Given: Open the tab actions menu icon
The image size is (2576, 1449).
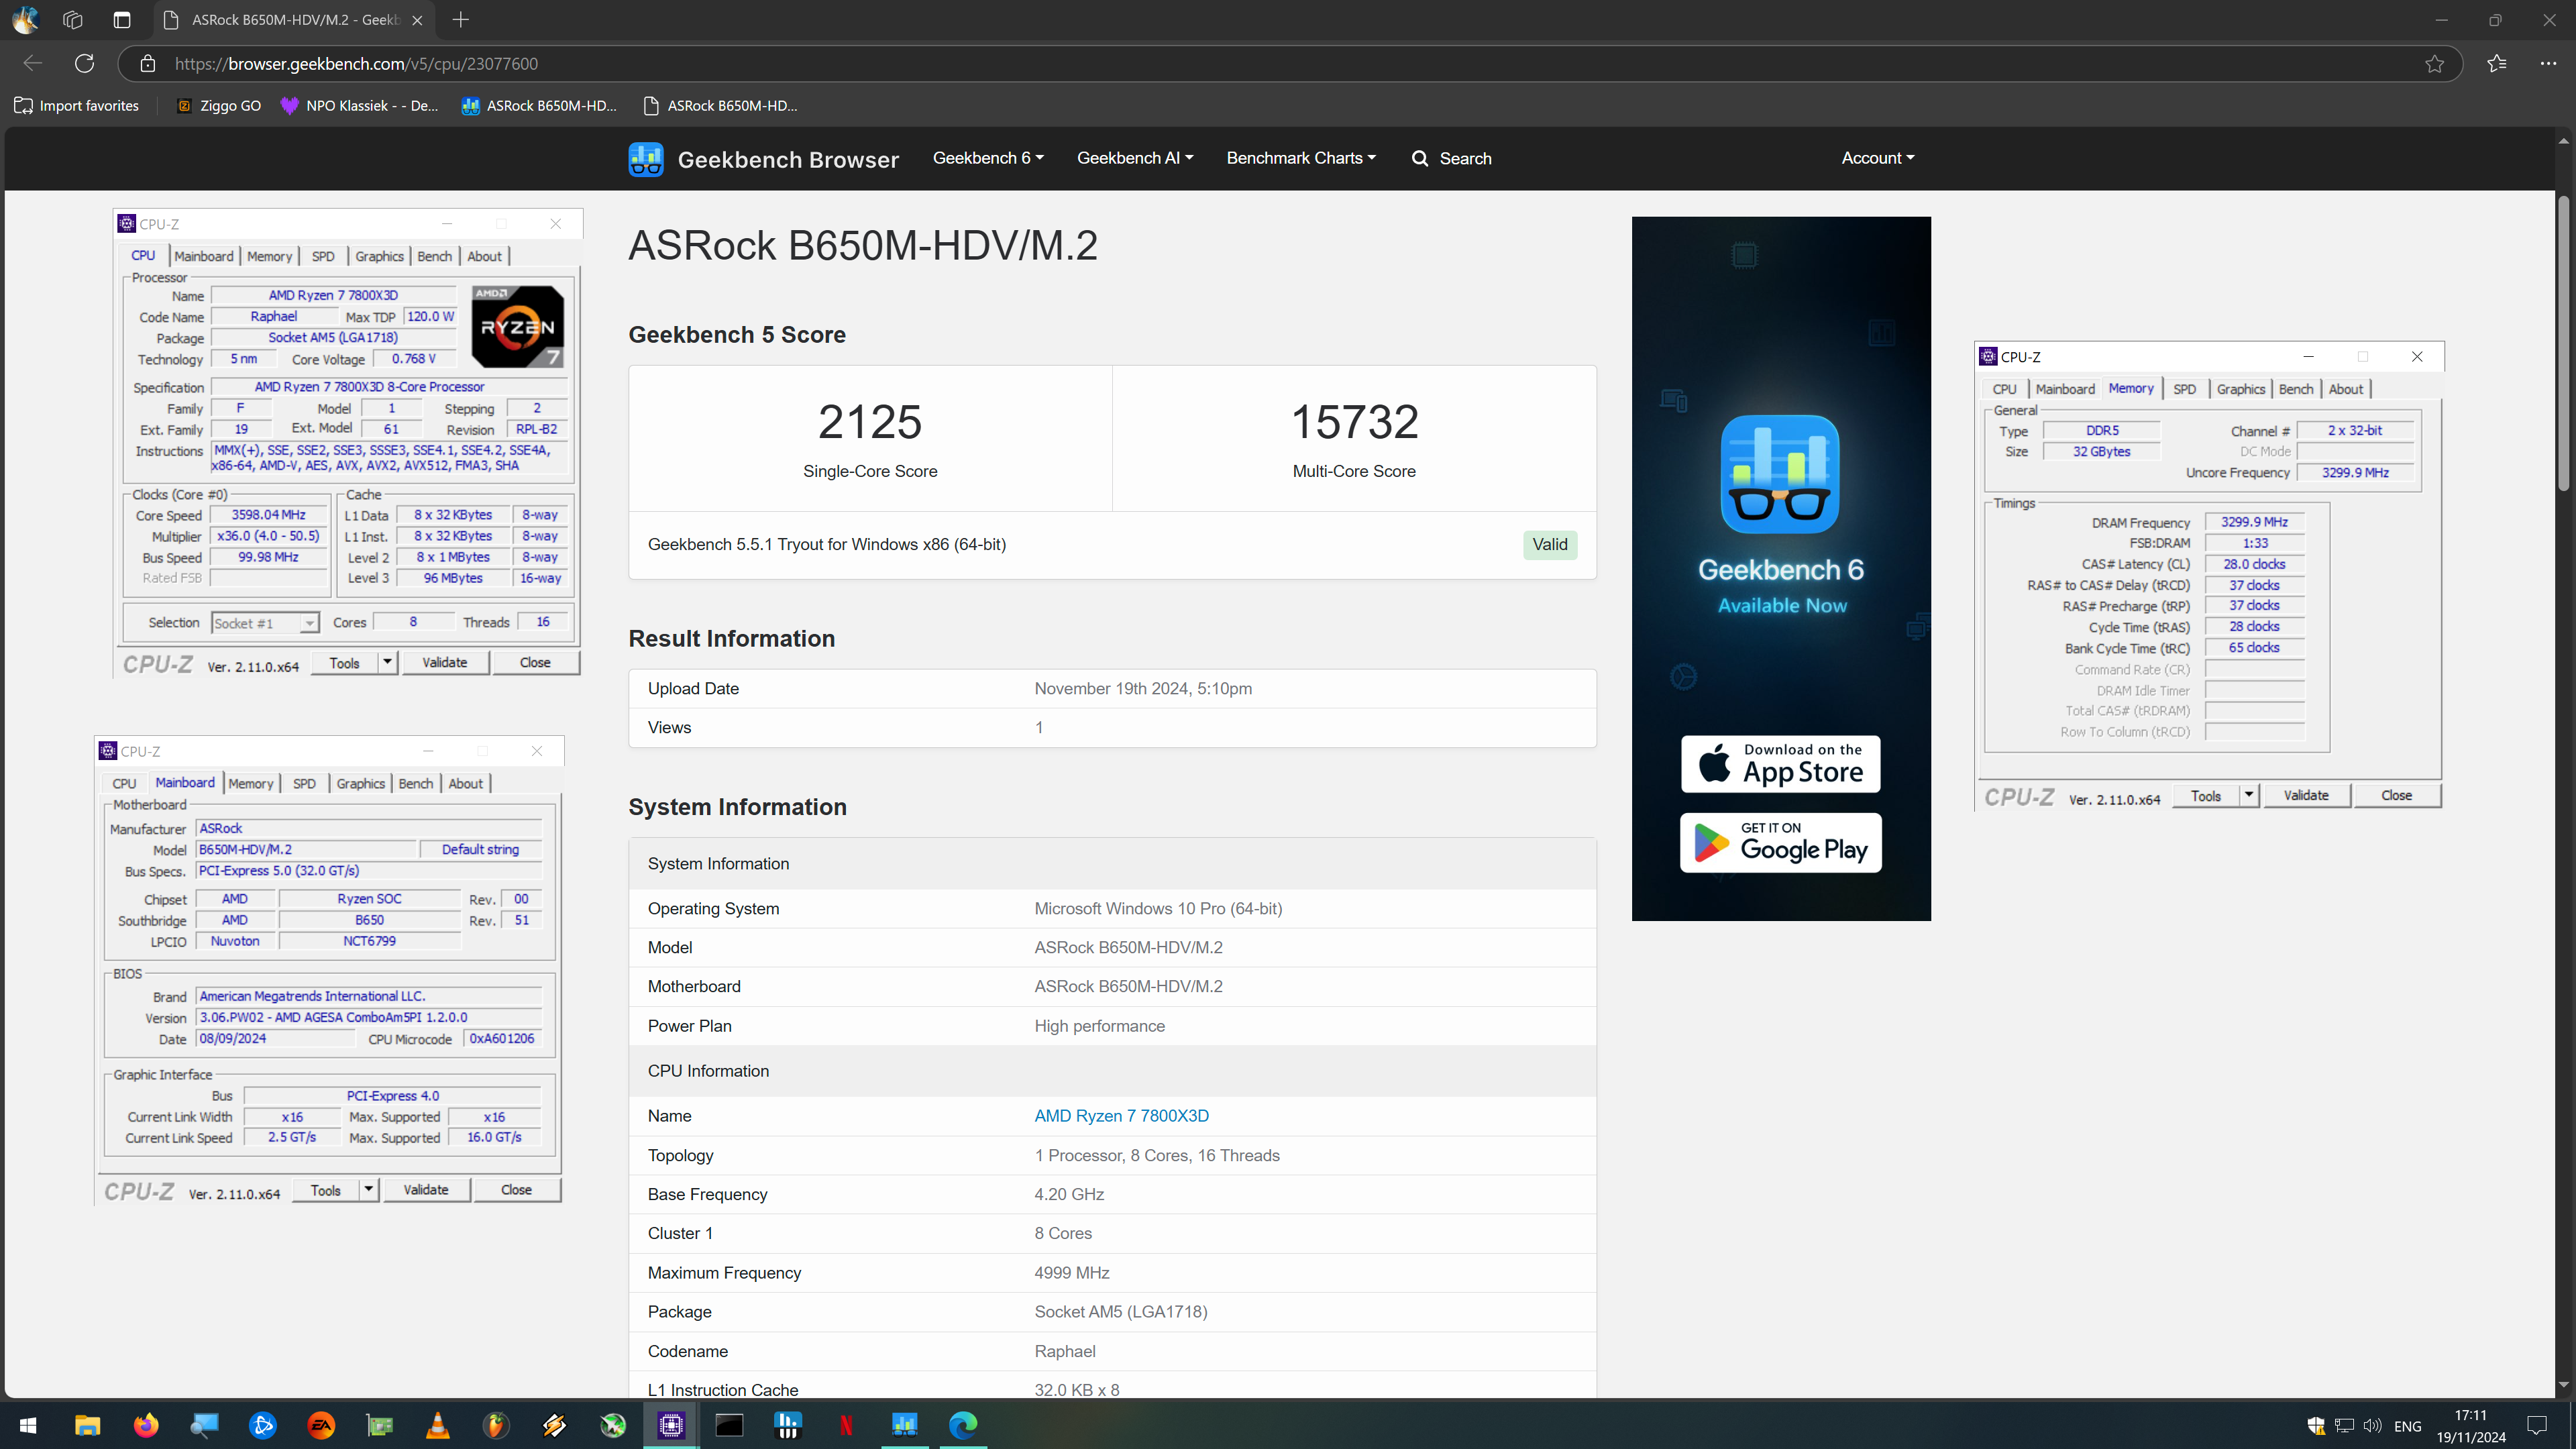Looking at the screenshot, I should (x=122, y=20).
